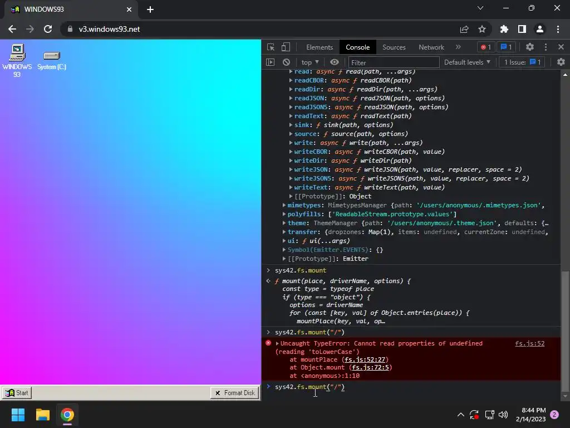Open the top JavaScript context dropdown
Screen dimensions: 570x428
(x=310, y=62)
